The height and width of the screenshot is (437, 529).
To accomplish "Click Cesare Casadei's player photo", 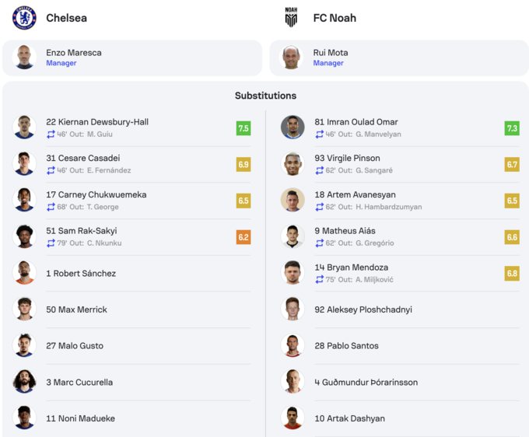I will pyautogui.click(x=24, y=164).
